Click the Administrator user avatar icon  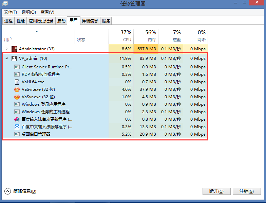(14, 49)
